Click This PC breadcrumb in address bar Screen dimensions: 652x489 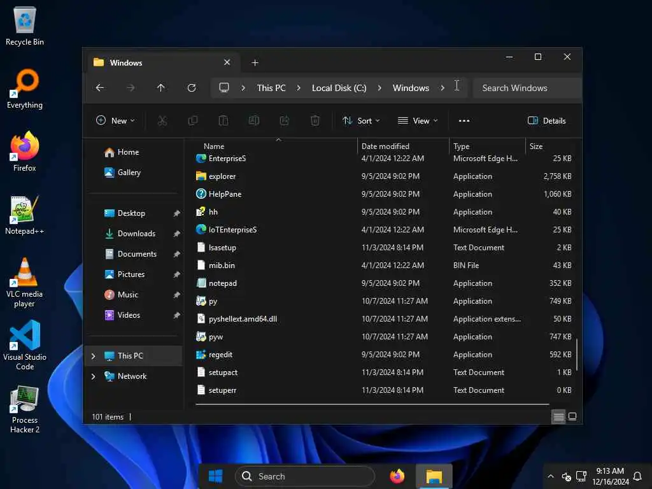pyautogui.click(x=271, y=88)
